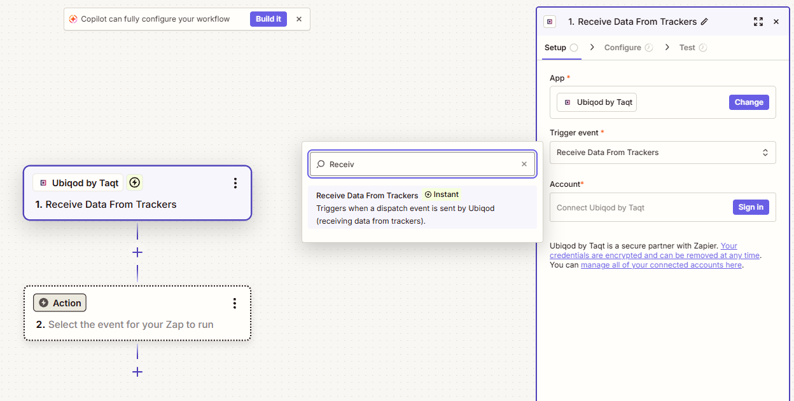Dismiss the Copilot banner with its X
This screenshot has width=794, height=401.
tap(299, 19)
